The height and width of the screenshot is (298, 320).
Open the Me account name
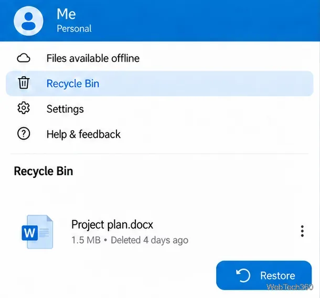66,14
